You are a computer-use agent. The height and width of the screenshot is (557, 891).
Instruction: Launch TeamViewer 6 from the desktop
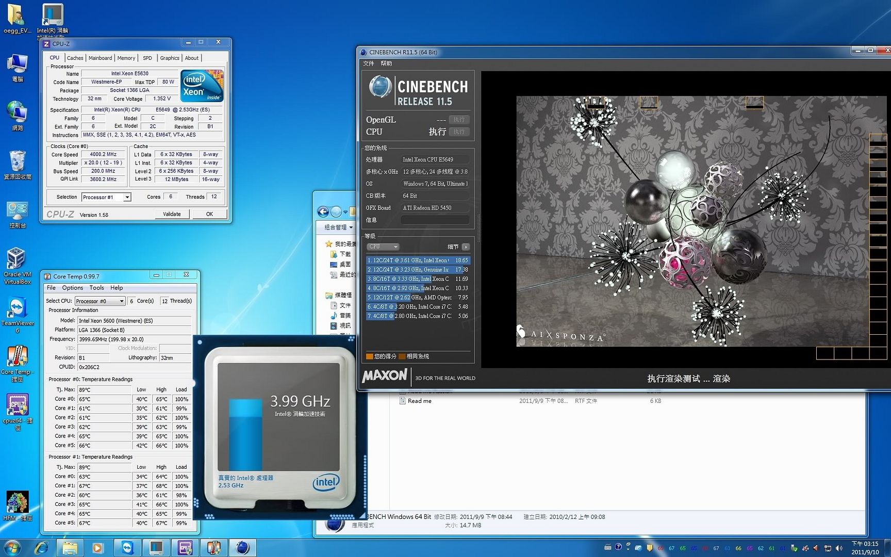[x=17, y=315]
